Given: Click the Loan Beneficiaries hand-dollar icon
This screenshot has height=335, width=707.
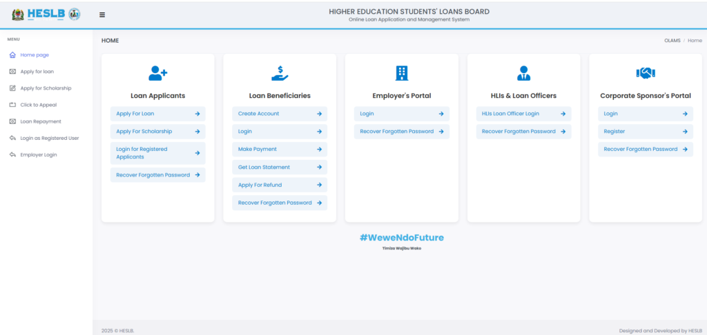Looking at the screenshot, I should click(280, 73).
